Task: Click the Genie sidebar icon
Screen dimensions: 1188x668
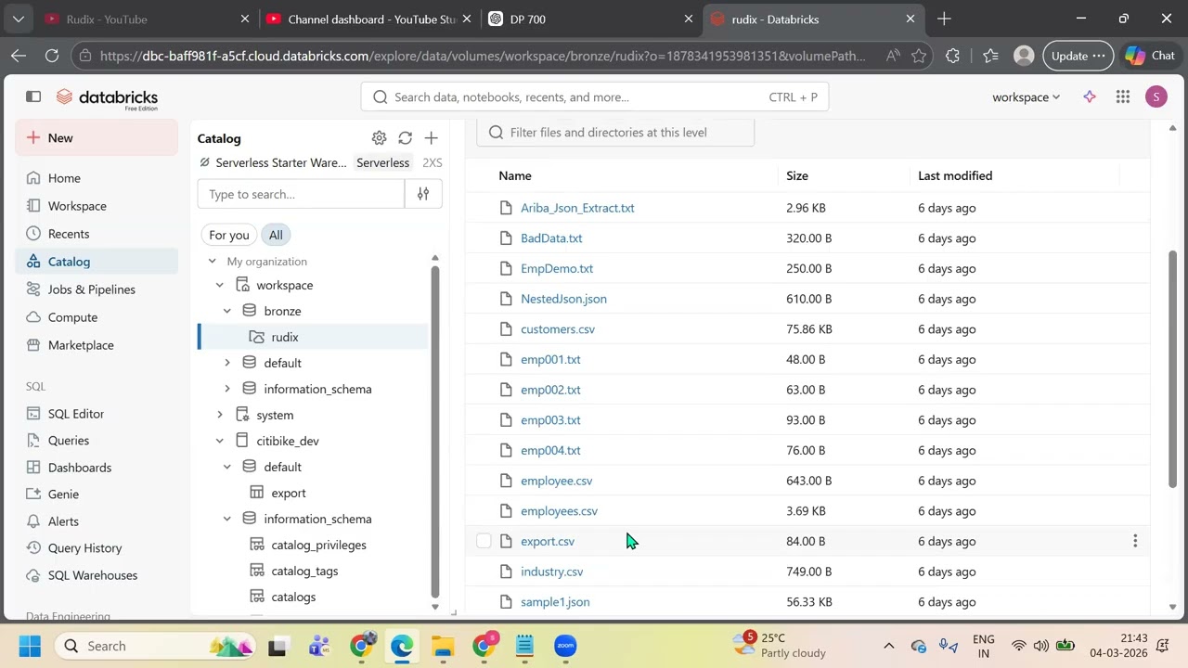Action: pos(33,495)
